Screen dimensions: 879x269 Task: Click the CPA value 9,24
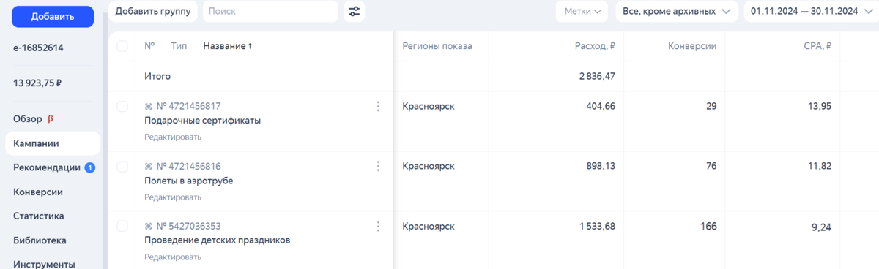point(822,227)
